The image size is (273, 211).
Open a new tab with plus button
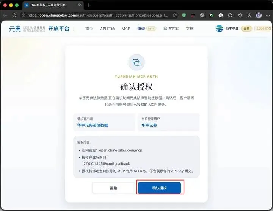pos(89,5)
